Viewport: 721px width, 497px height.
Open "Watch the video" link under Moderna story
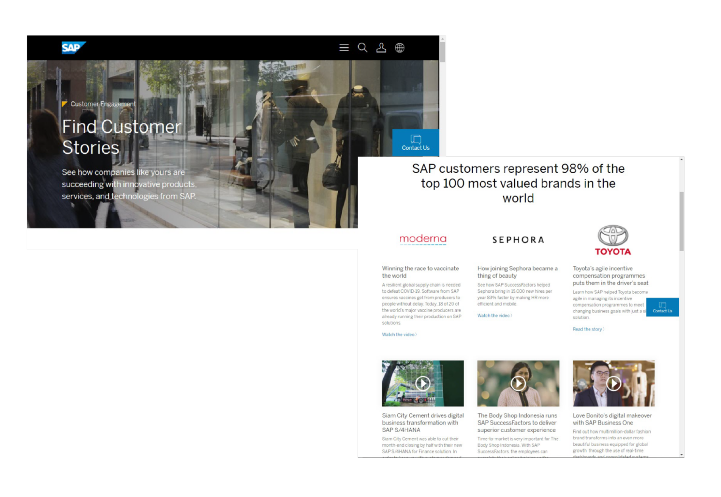(399, 334)
